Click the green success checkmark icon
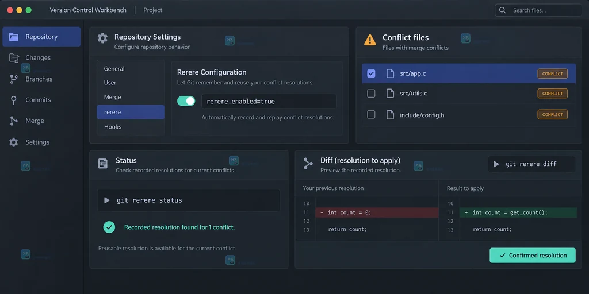The height and width of the screenshot is (294, 589). coord(109,227)
